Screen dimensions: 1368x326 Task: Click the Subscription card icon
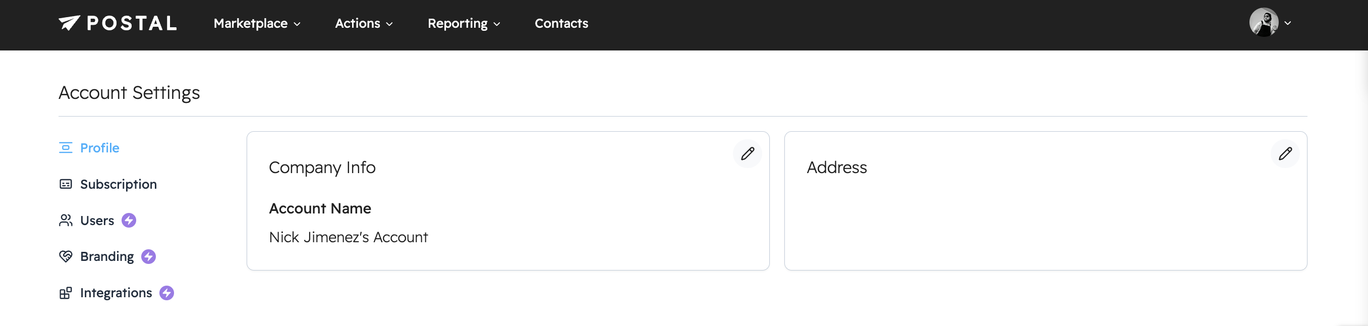tap(65, 184)
